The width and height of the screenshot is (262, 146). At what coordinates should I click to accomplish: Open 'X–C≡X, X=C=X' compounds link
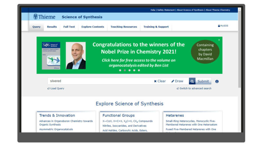pos(127,121)
